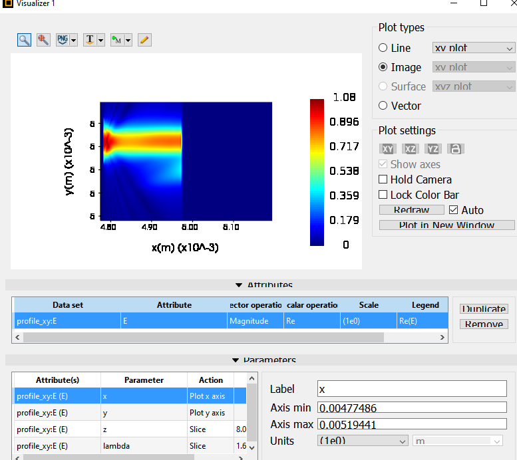Click the Slice action in z row
This screenshot has width=517, height=460.
pyautogui.click(x=210, y=429)
